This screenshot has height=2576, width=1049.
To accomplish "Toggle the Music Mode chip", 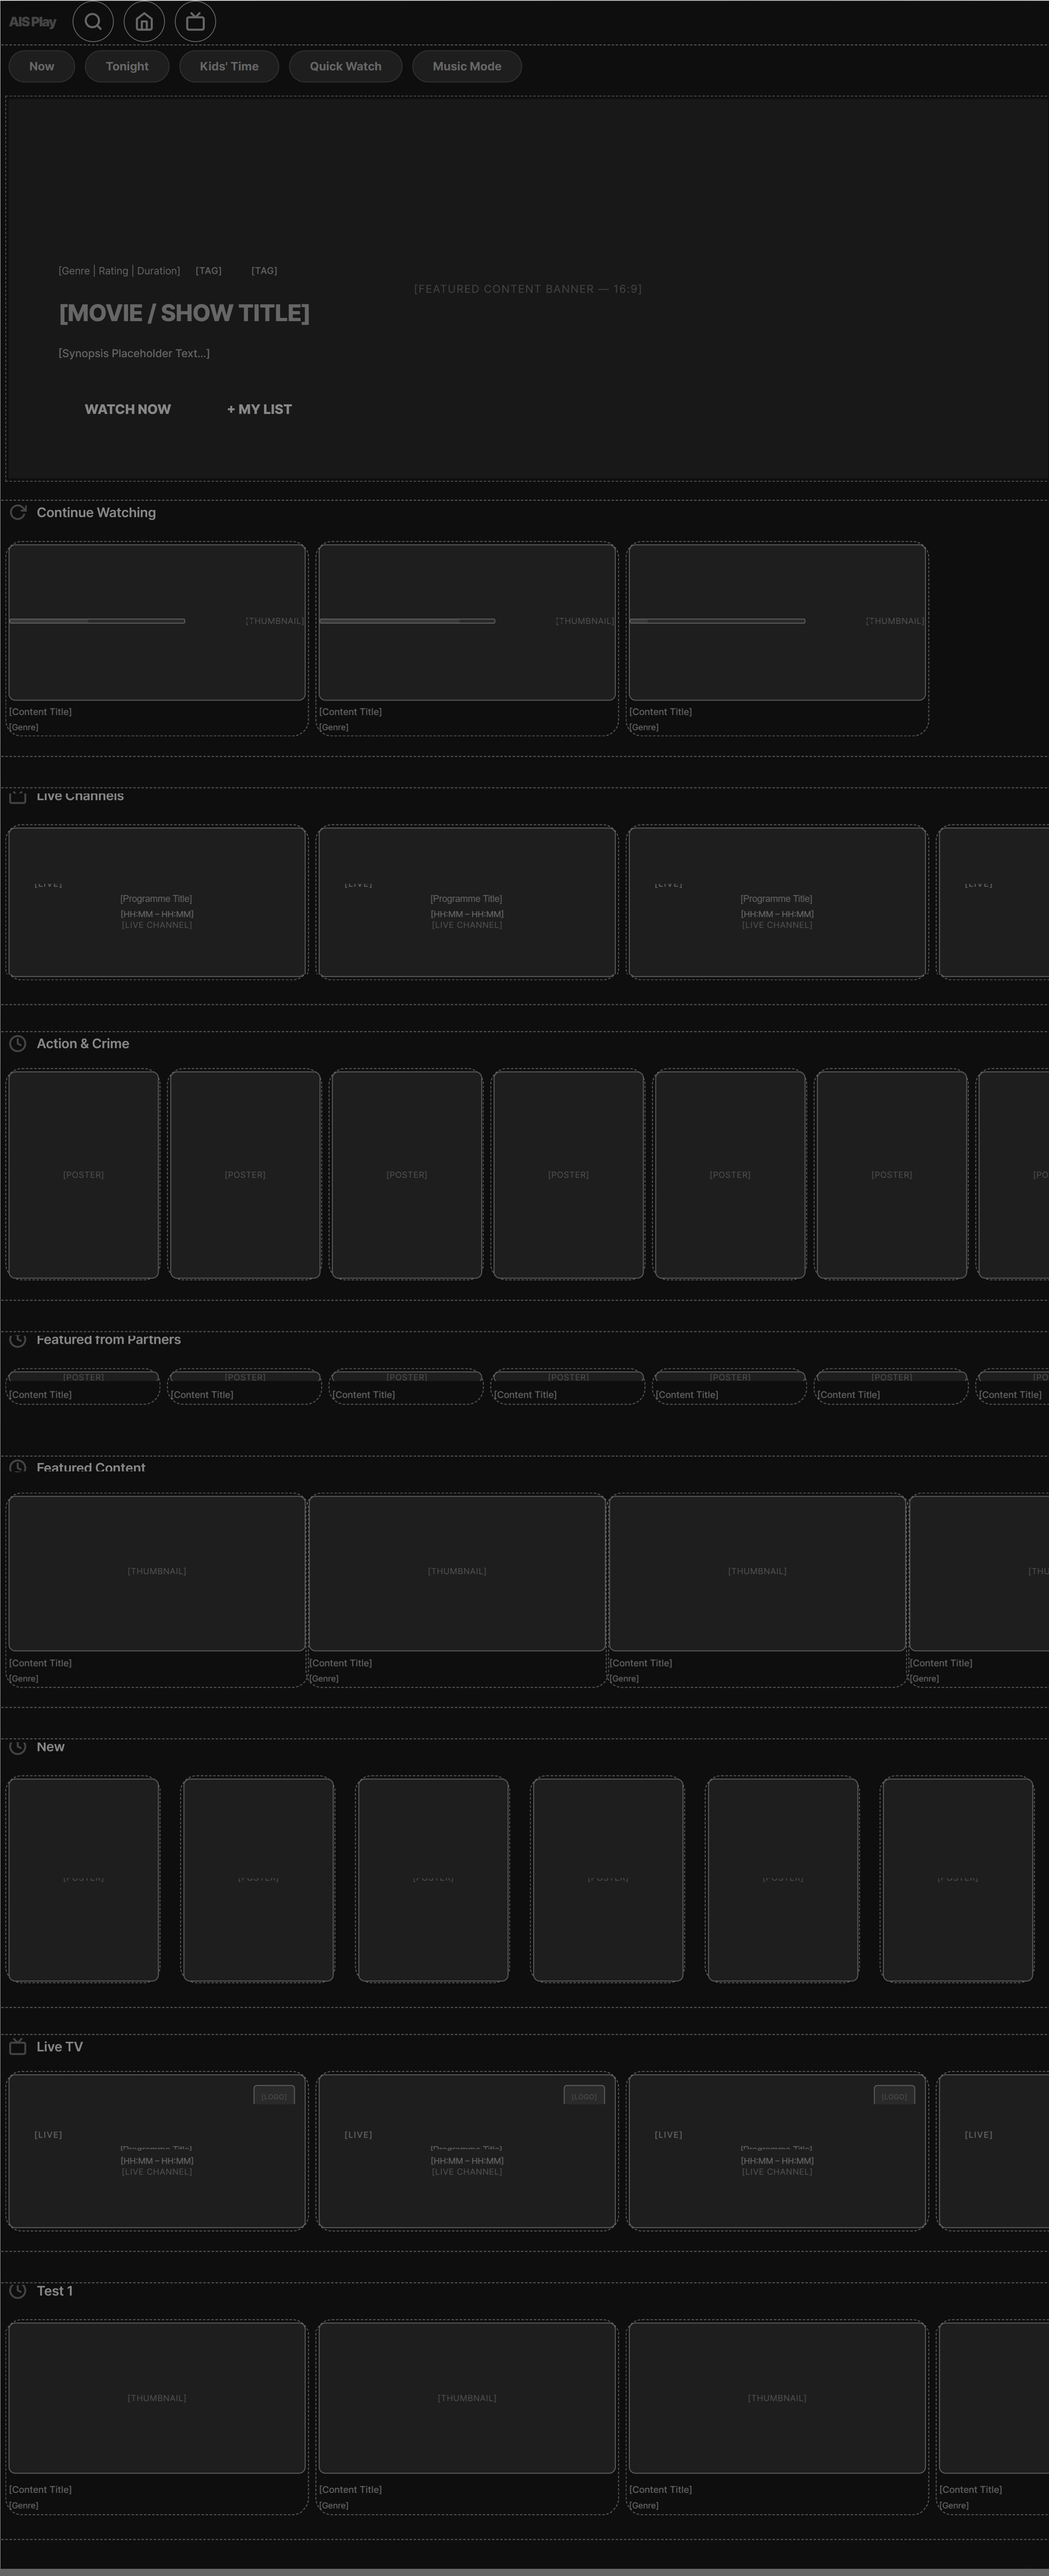I will click(x=466, y=66).
